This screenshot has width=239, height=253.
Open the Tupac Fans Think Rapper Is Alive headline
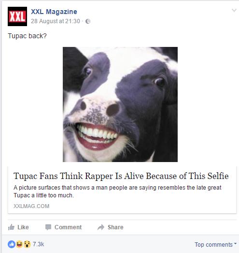pos(121,176)
